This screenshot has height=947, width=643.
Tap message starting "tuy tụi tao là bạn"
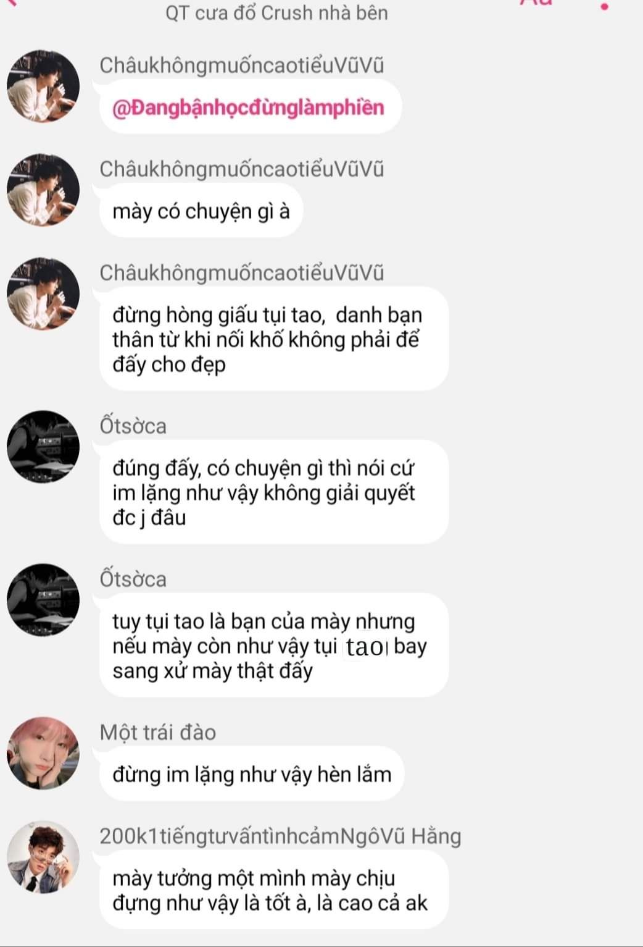coord(274,646)
